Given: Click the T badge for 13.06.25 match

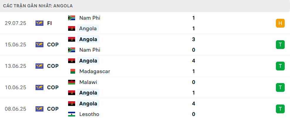Looking at the screenshot, I should [280, 66].
